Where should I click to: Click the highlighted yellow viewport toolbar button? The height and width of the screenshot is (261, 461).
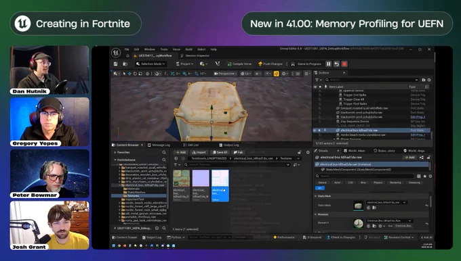276,74
